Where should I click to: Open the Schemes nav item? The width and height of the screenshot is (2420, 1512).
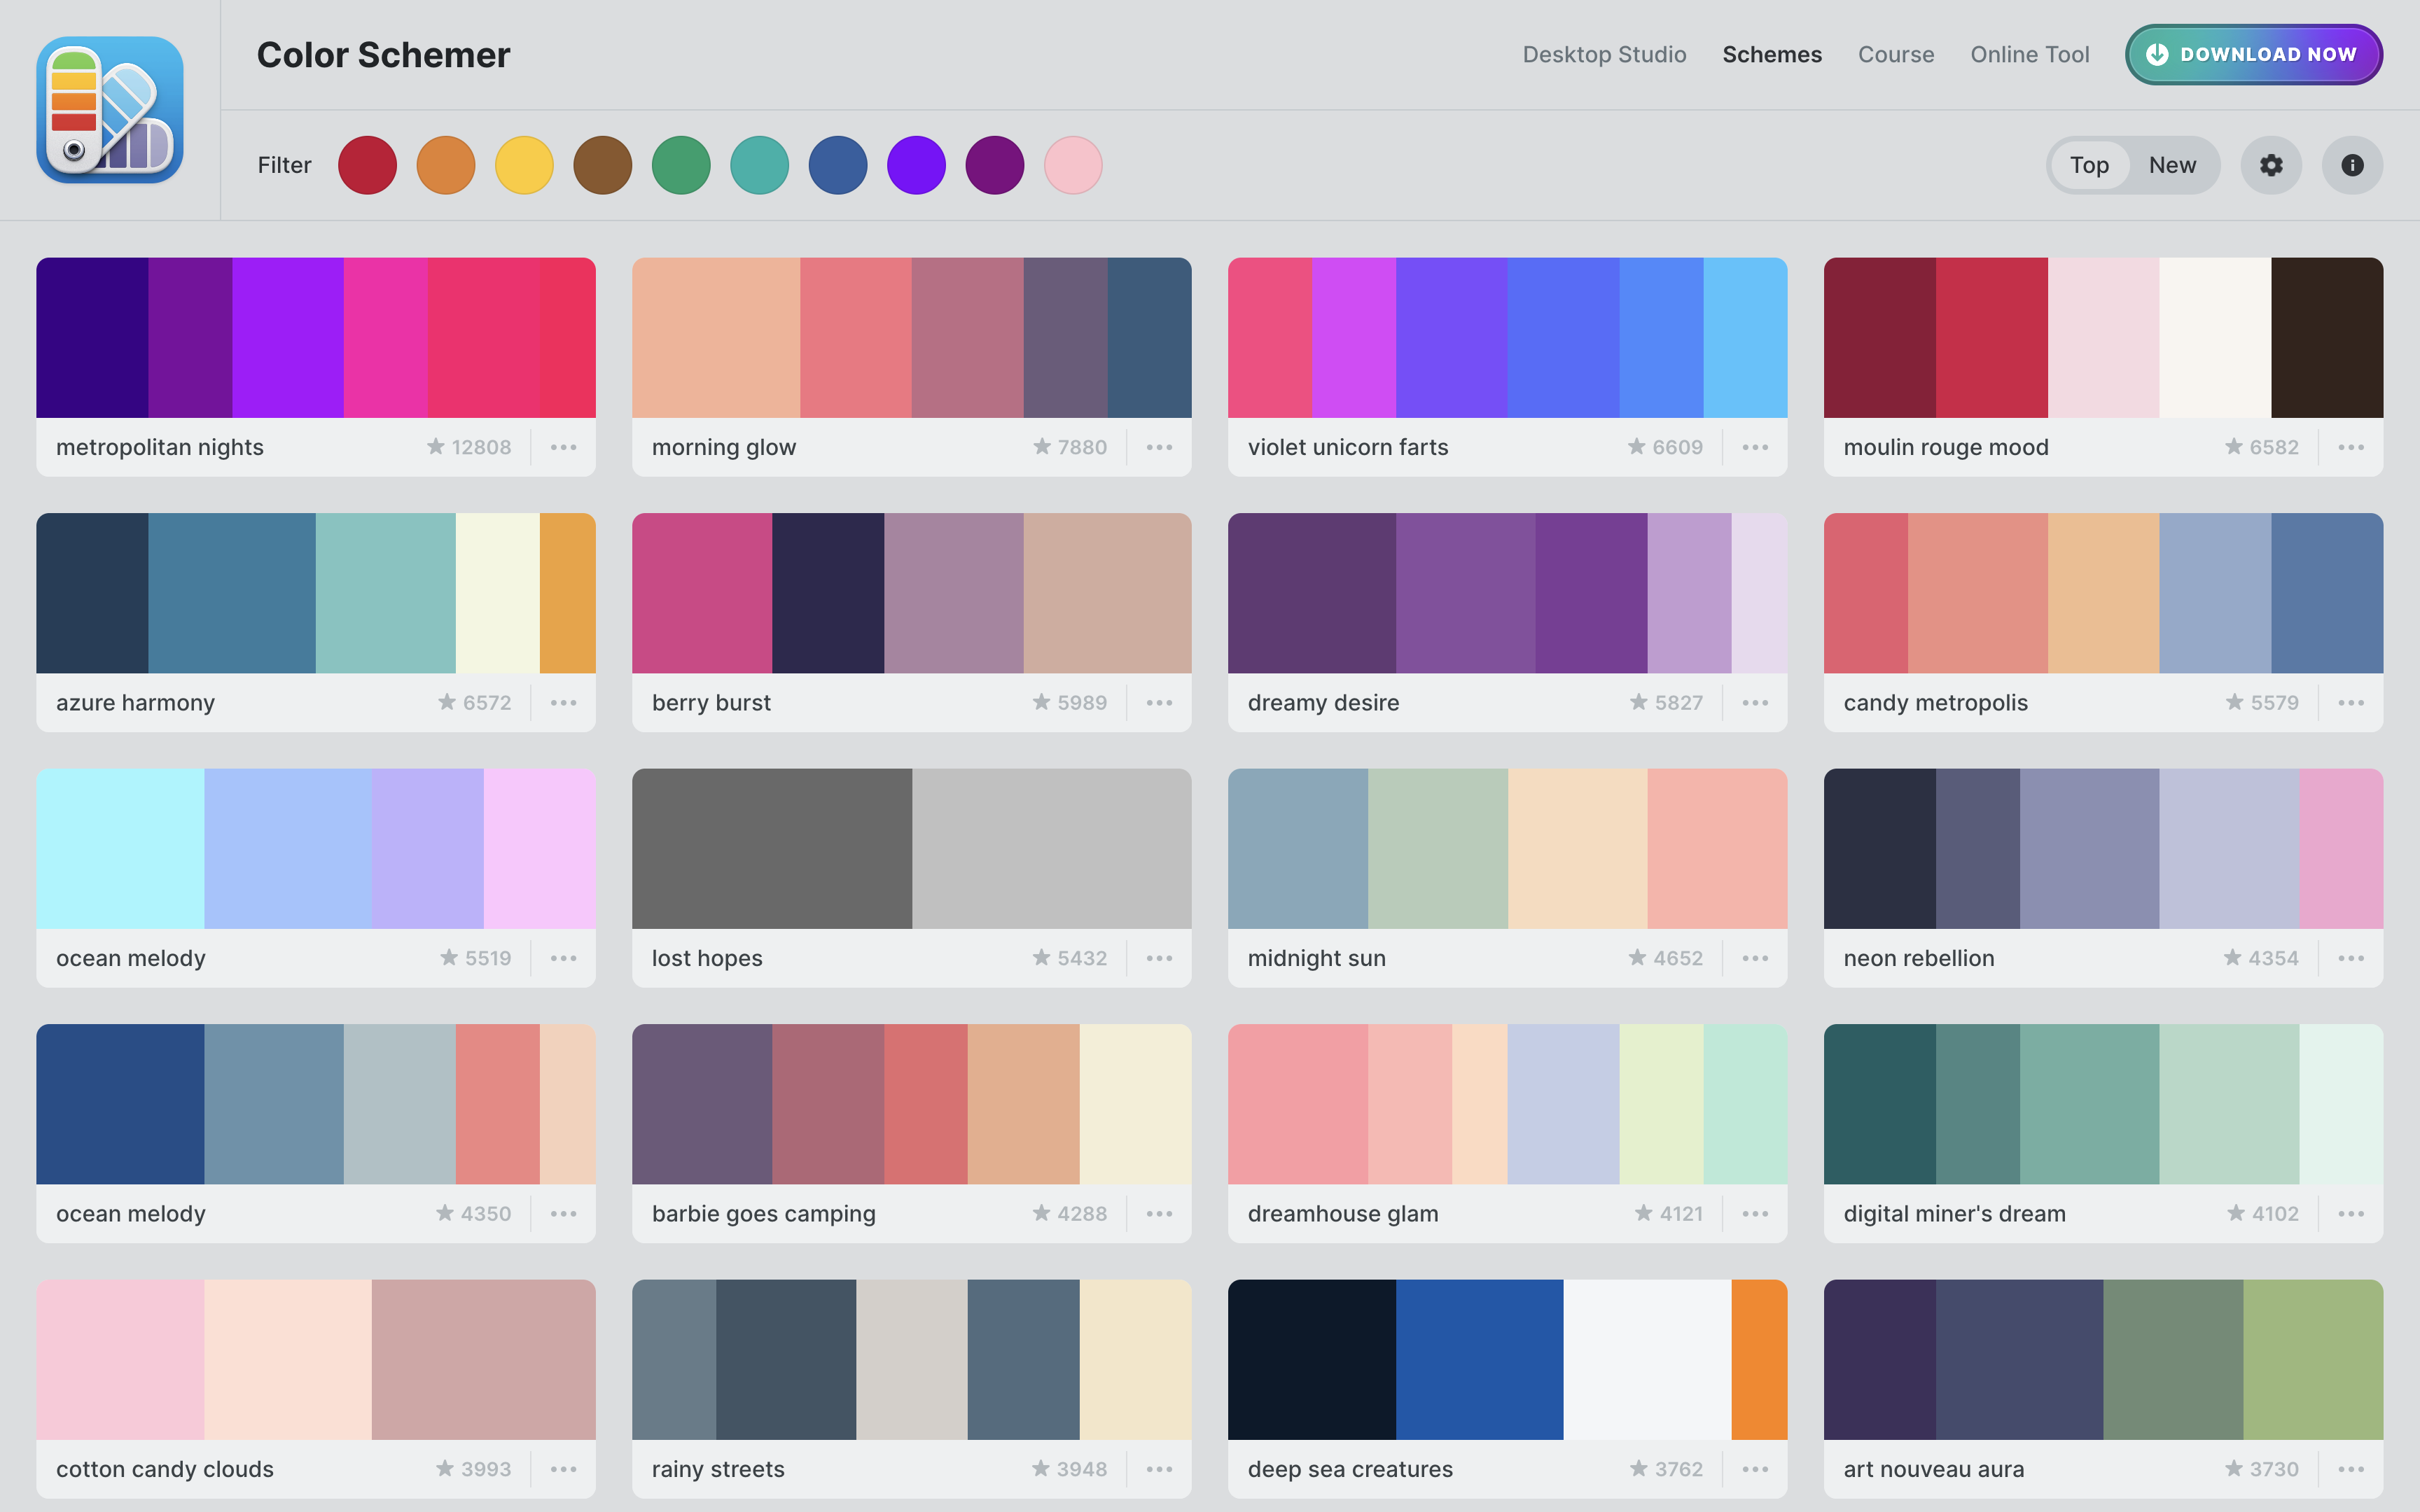point(1772,55)
